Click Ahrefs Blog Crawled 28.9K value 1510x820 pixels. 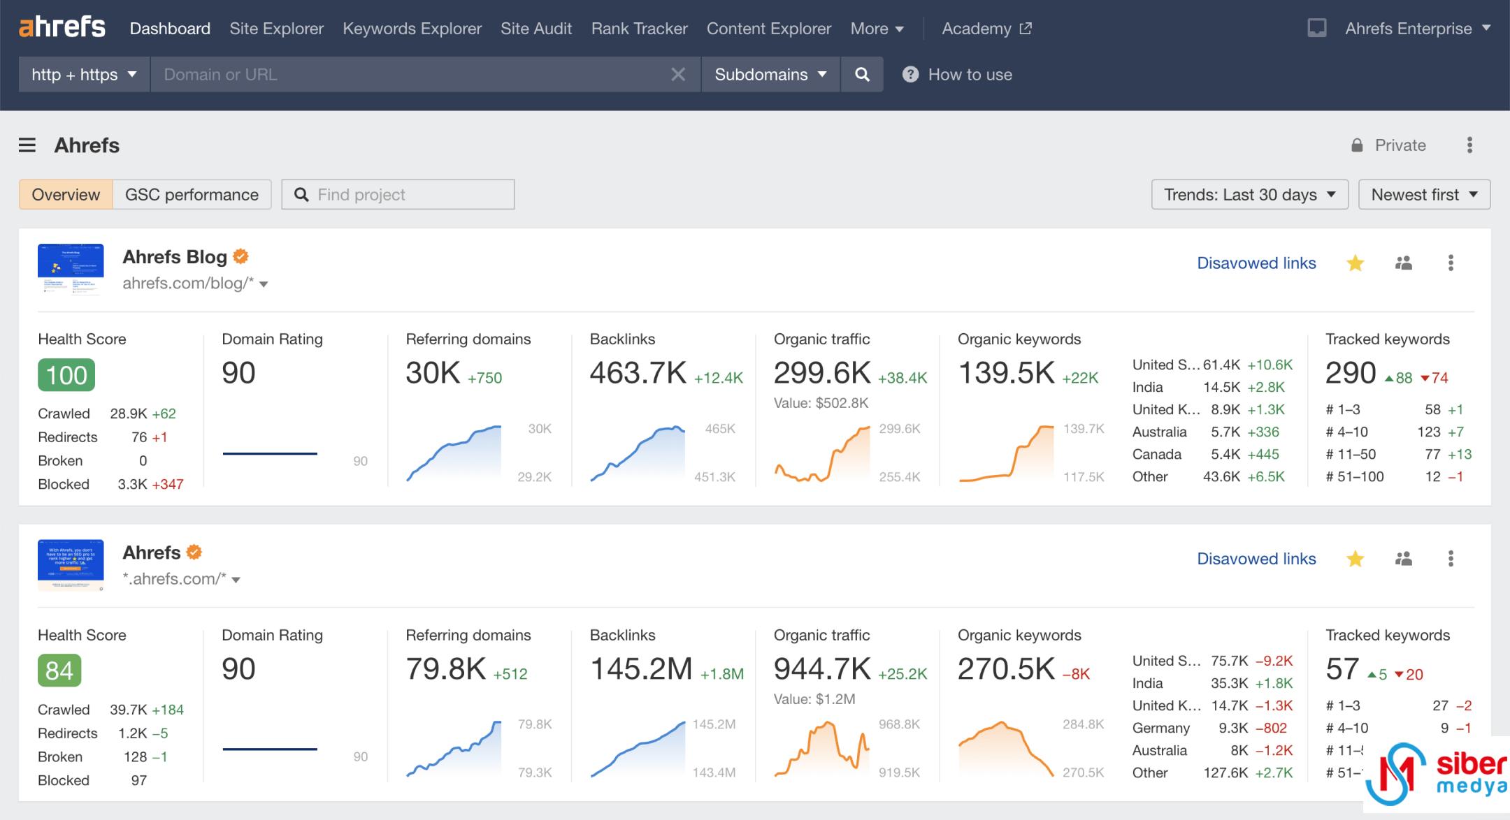pos(128,413)
